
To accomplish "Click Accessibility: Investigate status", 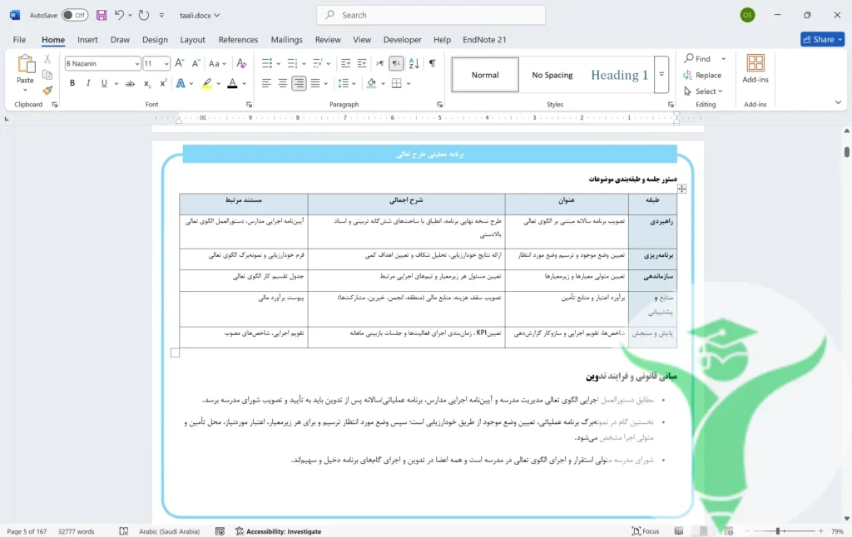I will coord(278,531).
